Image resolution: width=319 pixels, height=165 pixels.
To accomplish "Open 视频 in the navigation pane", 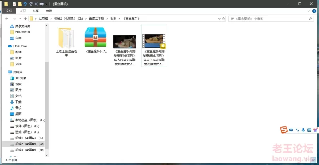I will click(16, 84).
